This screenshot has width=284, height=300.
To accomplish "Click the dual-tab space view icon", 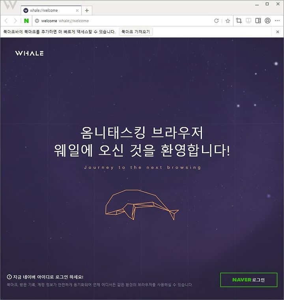I will (x=248, y=21).
